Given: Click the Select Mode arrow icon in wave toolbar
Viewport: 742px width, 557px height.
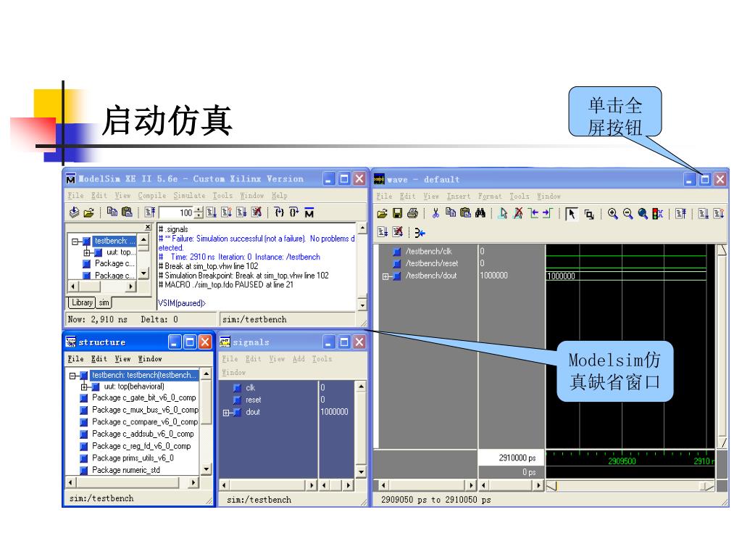Looking at the screenshot, I should (x=572, y=214).
